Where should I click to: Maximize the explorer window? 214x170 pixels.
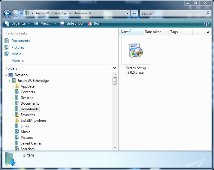[x=195, y=3]
